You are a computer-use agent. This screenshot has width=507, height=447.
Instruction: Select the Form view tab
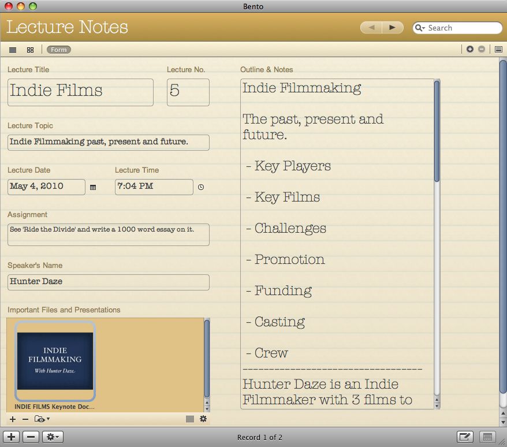pyautogui.click(x=58, y=50)
